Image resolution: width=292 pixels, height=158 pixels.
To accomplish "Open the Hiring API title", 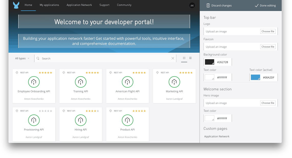I will click(81, 130).
